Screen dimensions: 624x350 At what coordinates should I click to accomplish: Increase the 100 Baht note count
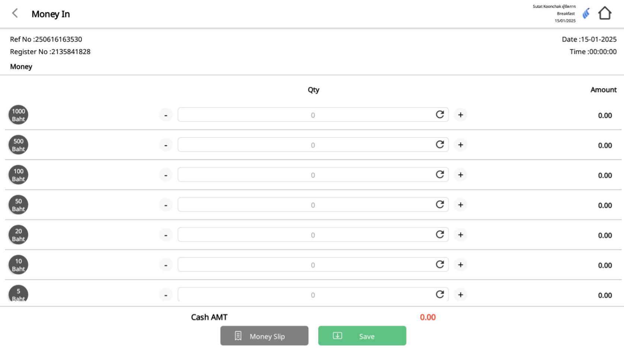pyautogui.click(x=460, y=175)
